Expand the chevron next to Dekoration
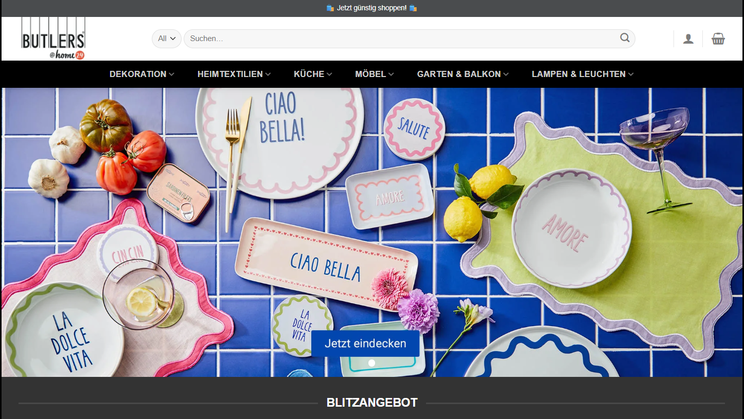Image resolution: width=744 pixels, height=419 pixels. point(171,74)
